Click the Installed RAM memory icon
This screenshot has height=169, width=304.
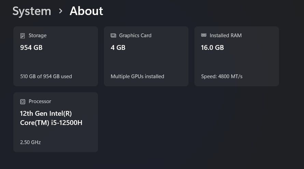(x=204, y=35)
